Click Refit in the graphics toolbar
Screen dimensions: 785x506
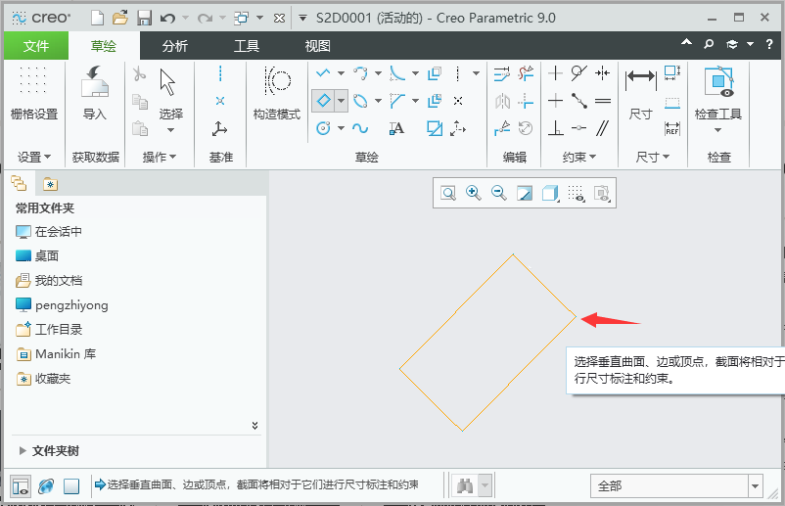coord(448,193)
